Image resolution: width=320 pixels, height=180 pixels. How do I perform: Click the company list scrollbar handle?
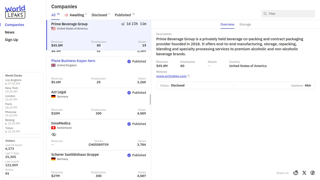pos(150,99)
